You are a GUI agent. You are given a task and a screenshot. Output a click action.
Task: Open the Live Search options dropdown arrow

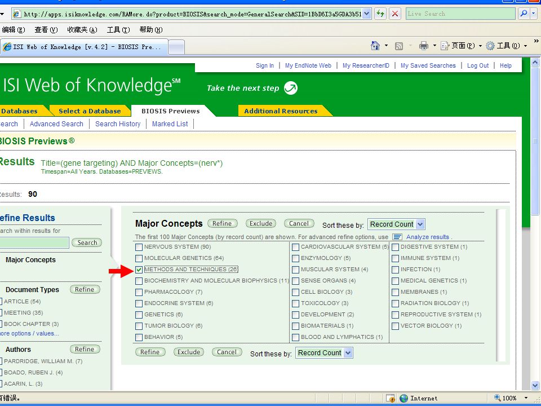pyautogui.click(x=534, y=14)
